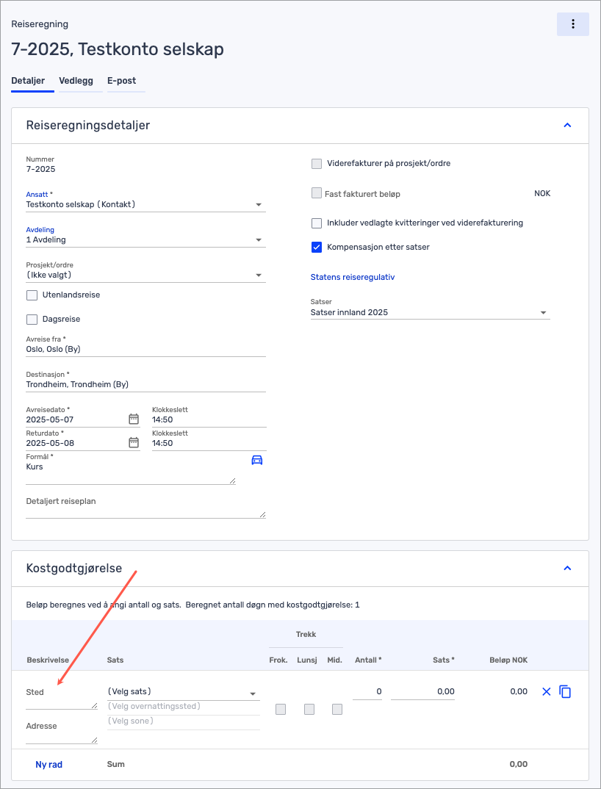Open the Returdato calendar picker
Image resolution: width=601 pixels, height=789 pixels.
(x=134, y=443)
